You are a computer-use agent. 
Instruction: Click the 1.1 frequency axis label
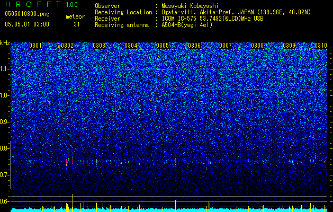tap(5, 69)
